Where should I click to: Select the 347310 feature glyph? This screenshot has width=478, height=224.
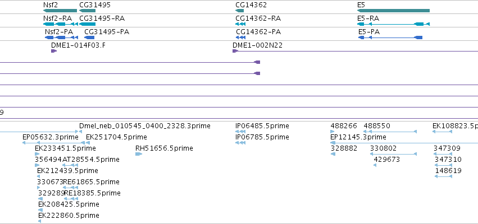coord(443,165)
